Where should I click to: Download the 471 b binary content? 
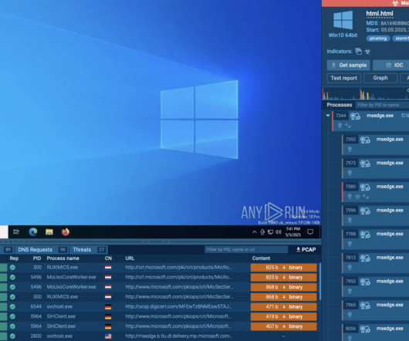point(283,307)
